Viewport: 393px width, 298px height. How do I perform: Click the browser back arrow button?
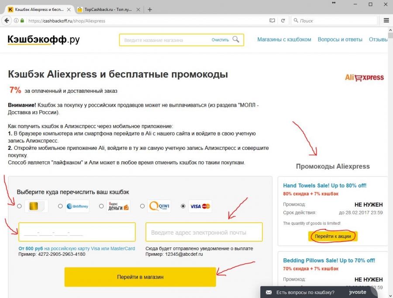pos(7,20)
